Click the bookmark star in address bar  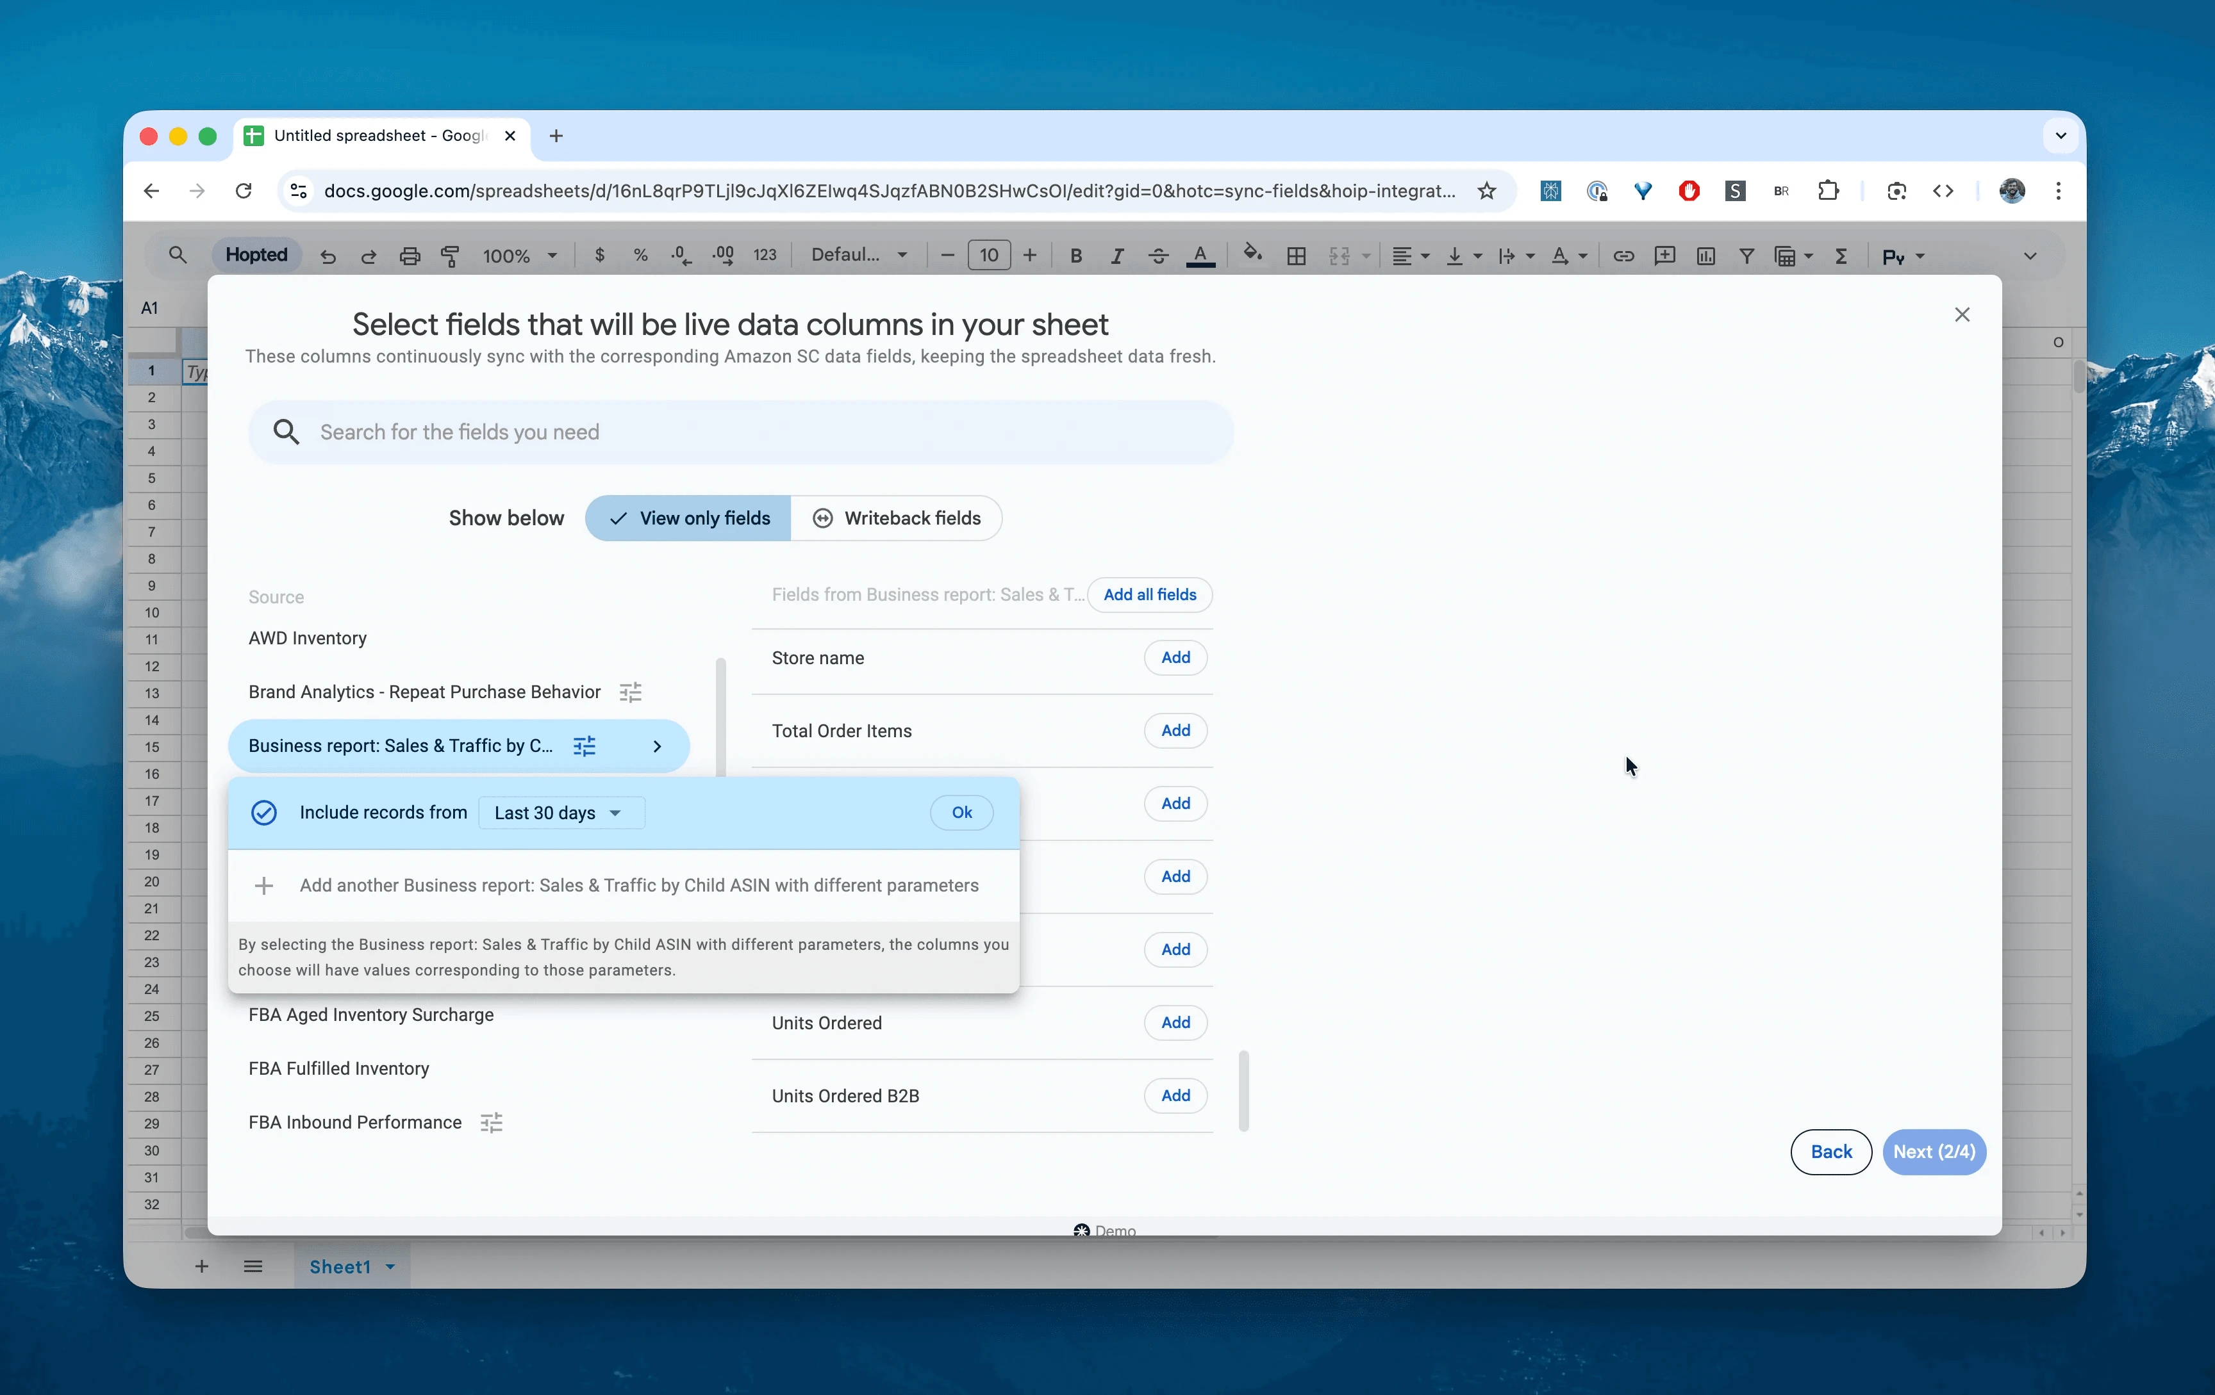pyautogui.click(x=1486, y=190)
